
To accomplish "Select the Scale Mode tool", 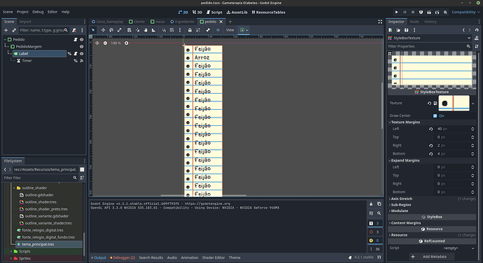I will 120,30.
